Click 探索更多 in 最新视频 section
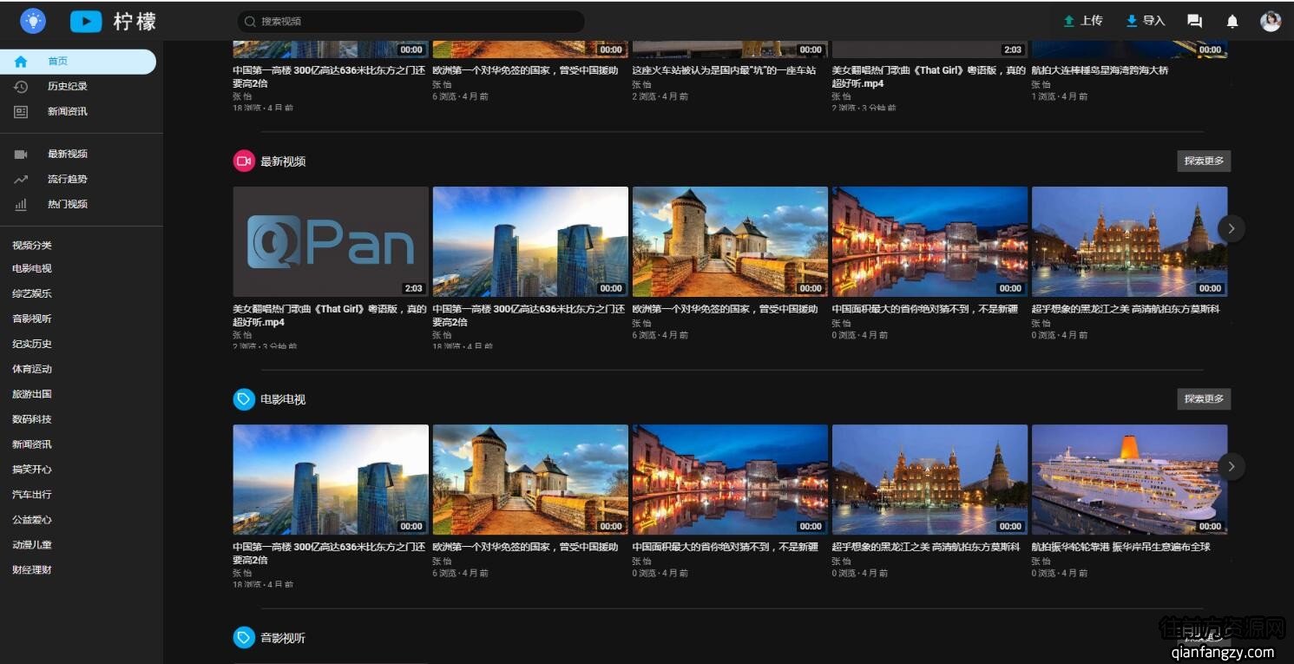The width and height of the screenshot is (1294, 664). (x=1204, y=161)
